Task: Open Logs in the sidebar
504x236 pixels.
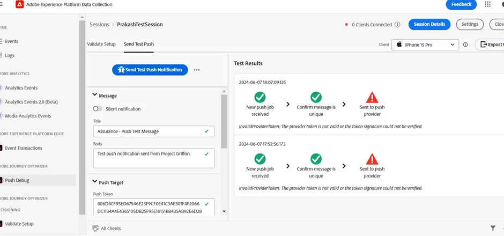Action: pos(10,55)
